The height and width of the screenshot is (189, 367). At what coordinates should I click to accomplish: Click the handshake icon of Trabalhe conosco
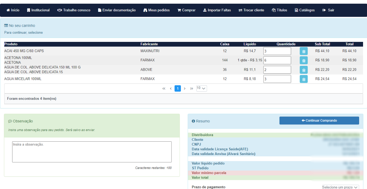click(60, 10)
